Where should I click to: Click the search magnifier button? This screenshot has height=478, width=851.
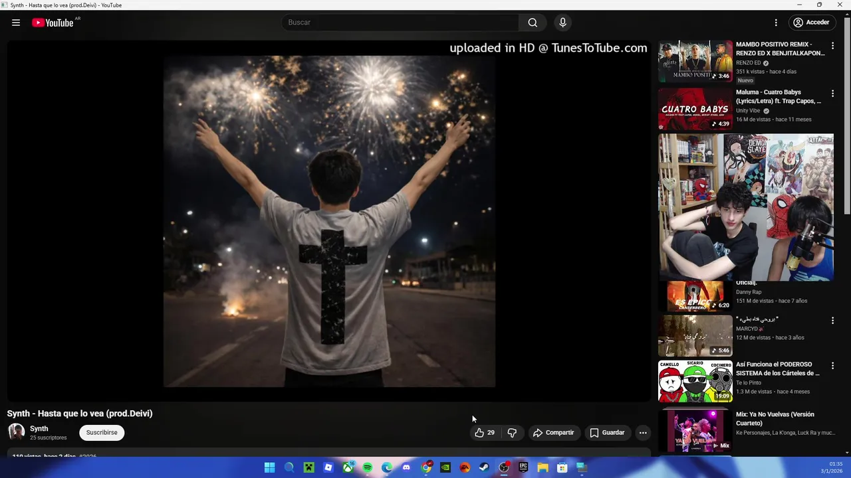click(533, 23)
